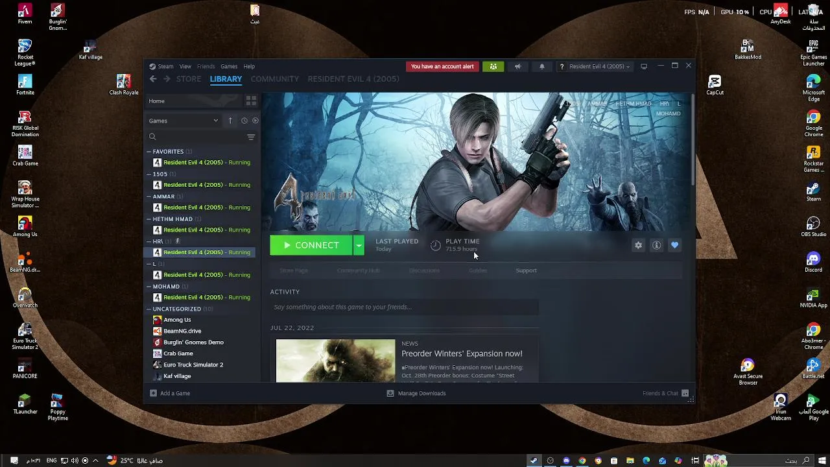This screenshot has height=467, width=830.
Task: Toggle the ready-to-play filter icon
Action: click(255, 121)
